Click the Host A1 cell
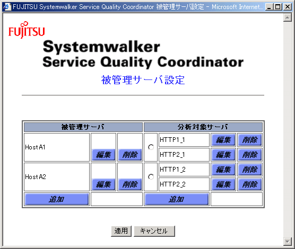 [x=57, y=147]
